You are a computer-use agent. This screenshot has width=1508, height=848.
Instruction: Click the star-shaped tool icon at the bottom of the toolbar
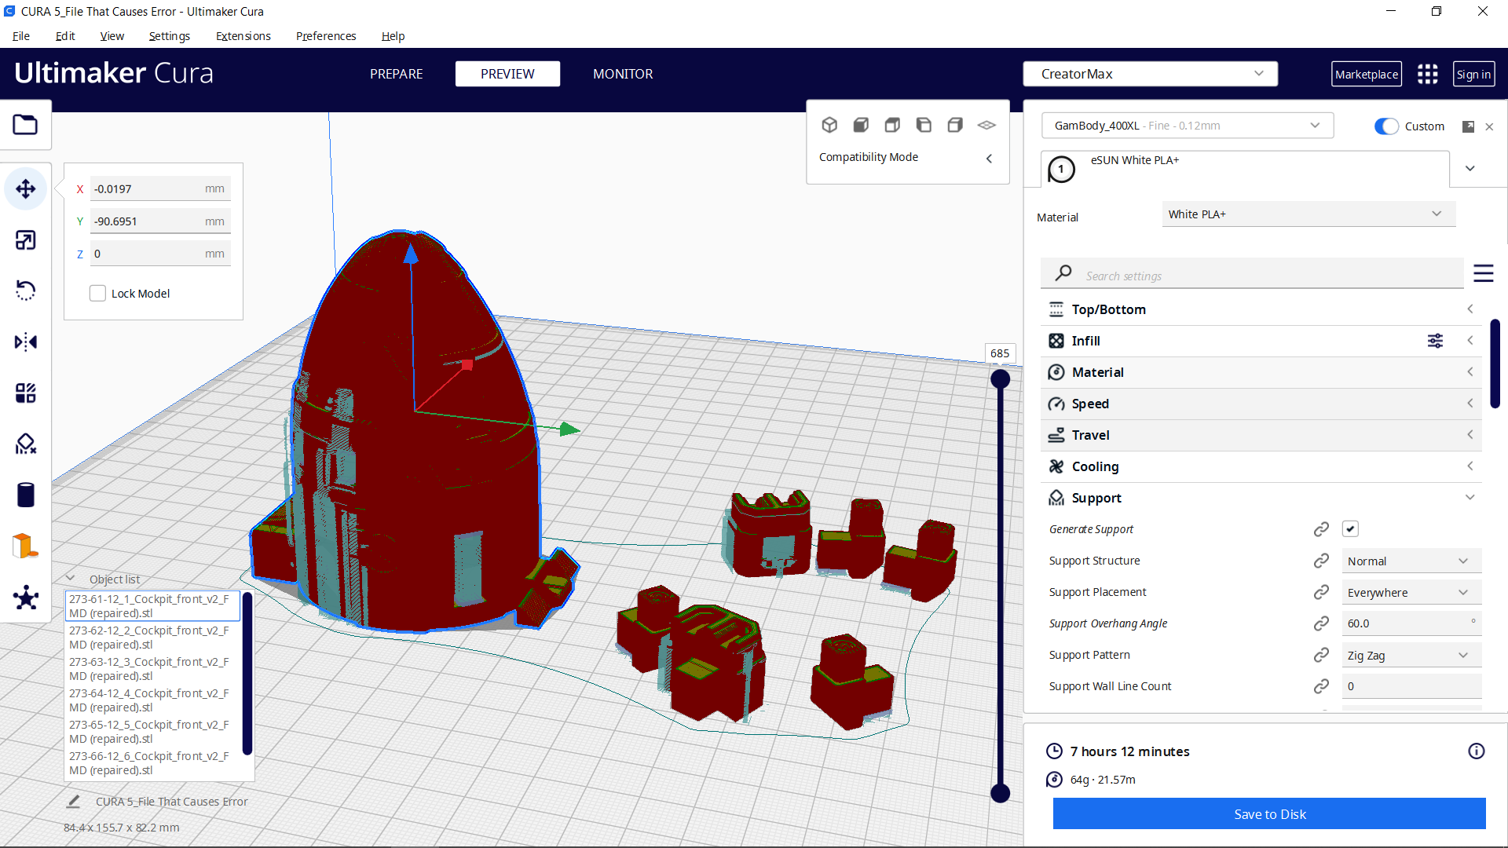(x=25, y=598)
